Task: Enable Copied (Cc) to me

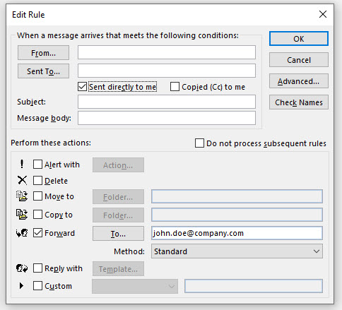Action: point(175,87)
